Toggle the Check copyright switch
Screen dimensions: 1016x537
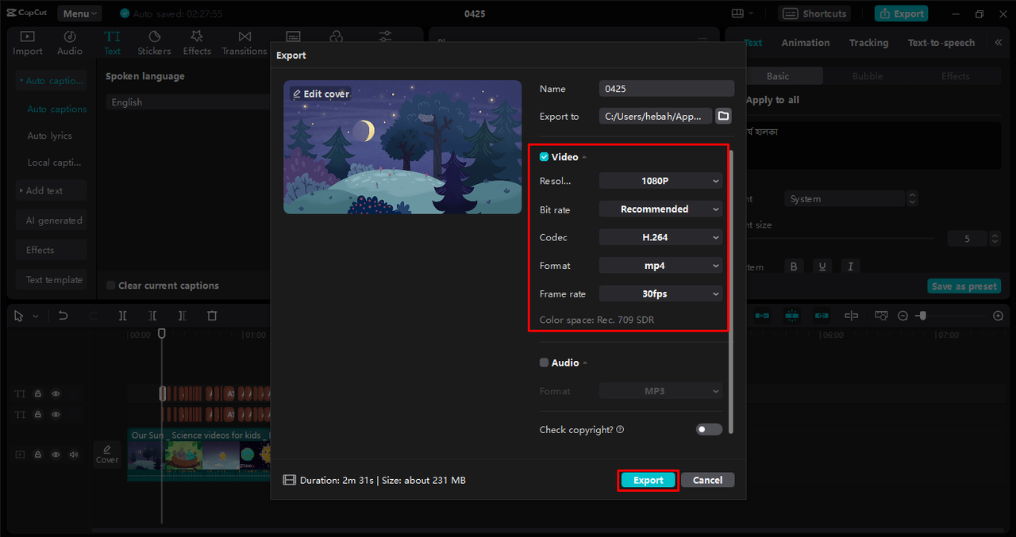709,429
